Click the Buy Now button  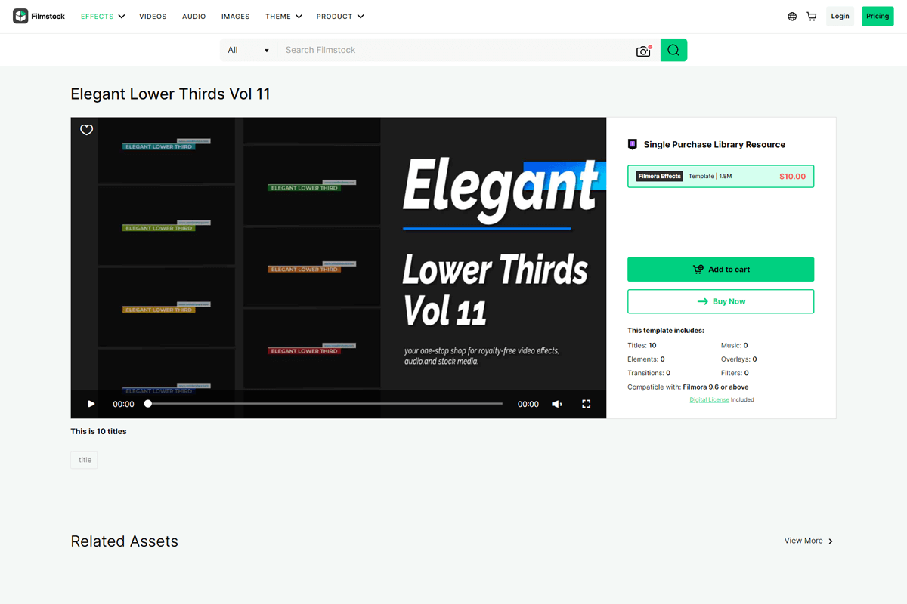click(x=720, y=301)
